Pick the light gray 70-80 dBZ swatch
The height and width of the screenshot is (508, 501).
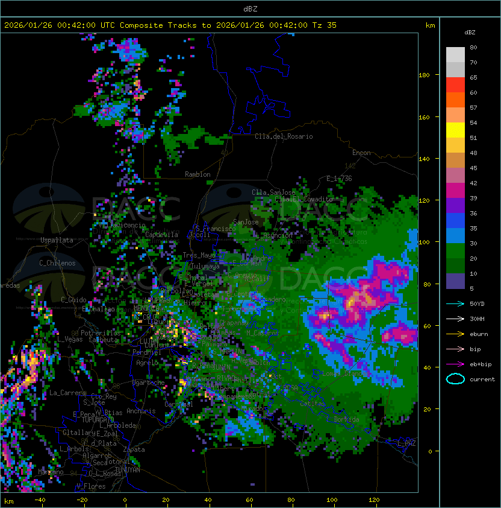click(x=455, y=55)
